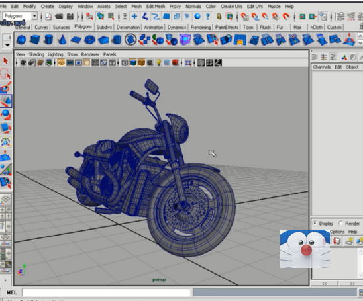Click the four view layout icon
The height and width of the screenshot is (301, 363).
click(x=5, y=213)
